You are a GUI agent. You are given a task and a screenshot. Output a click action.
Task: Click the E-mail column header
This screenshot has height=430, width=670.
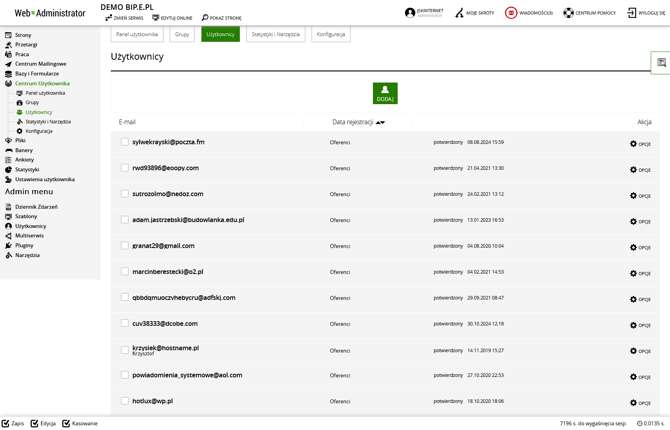pos(127,122)
